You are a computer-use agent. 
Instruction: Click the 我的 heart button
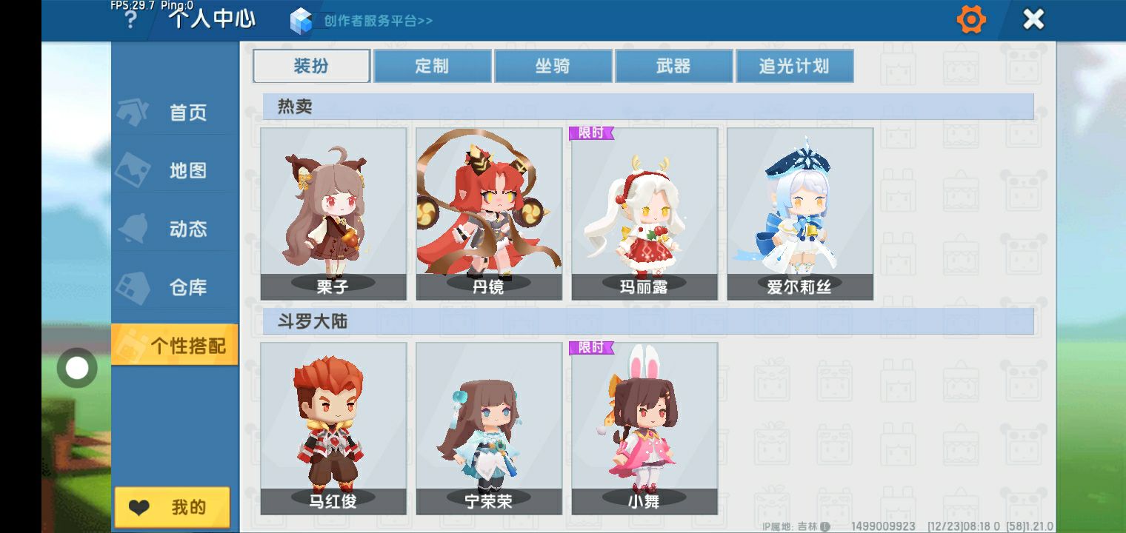(173, 507)
